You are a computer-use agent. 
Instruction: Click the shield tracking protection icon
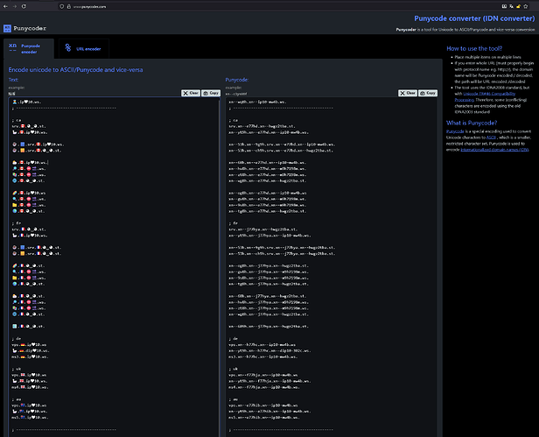[x=62, y=6]
